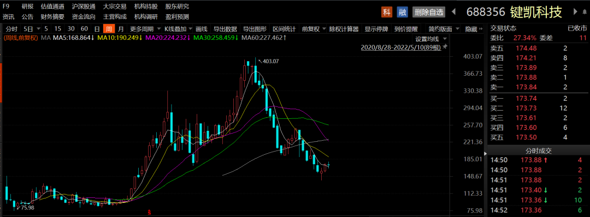Screen dimensions: 590x217
Task: Switch chart to 月 monthly period
Action: (120, 29)
